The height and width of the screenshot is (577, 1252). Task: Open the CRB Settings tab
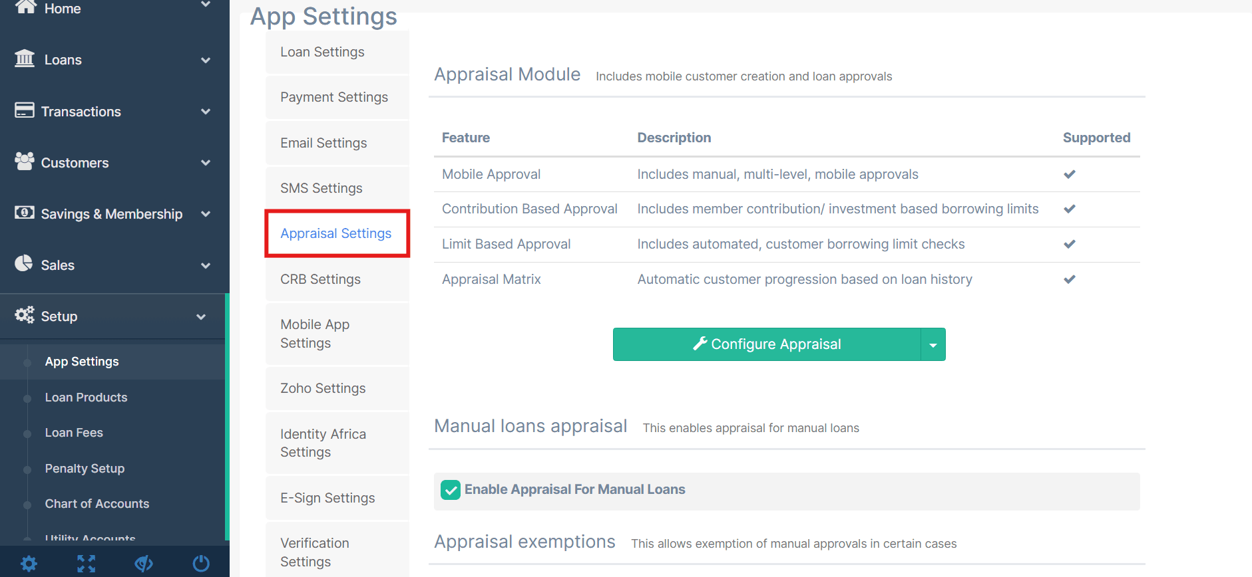click(x=337, y=279)
